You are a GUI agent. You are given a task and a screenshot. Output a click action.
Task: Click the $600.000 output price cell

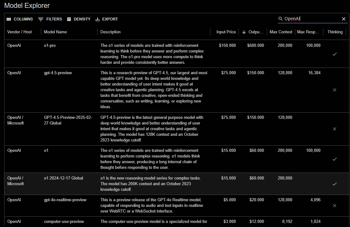click(x=256, y=46)
